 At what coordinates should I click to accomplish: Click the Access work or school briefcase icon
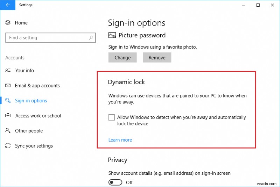click(x=8, y=115)
